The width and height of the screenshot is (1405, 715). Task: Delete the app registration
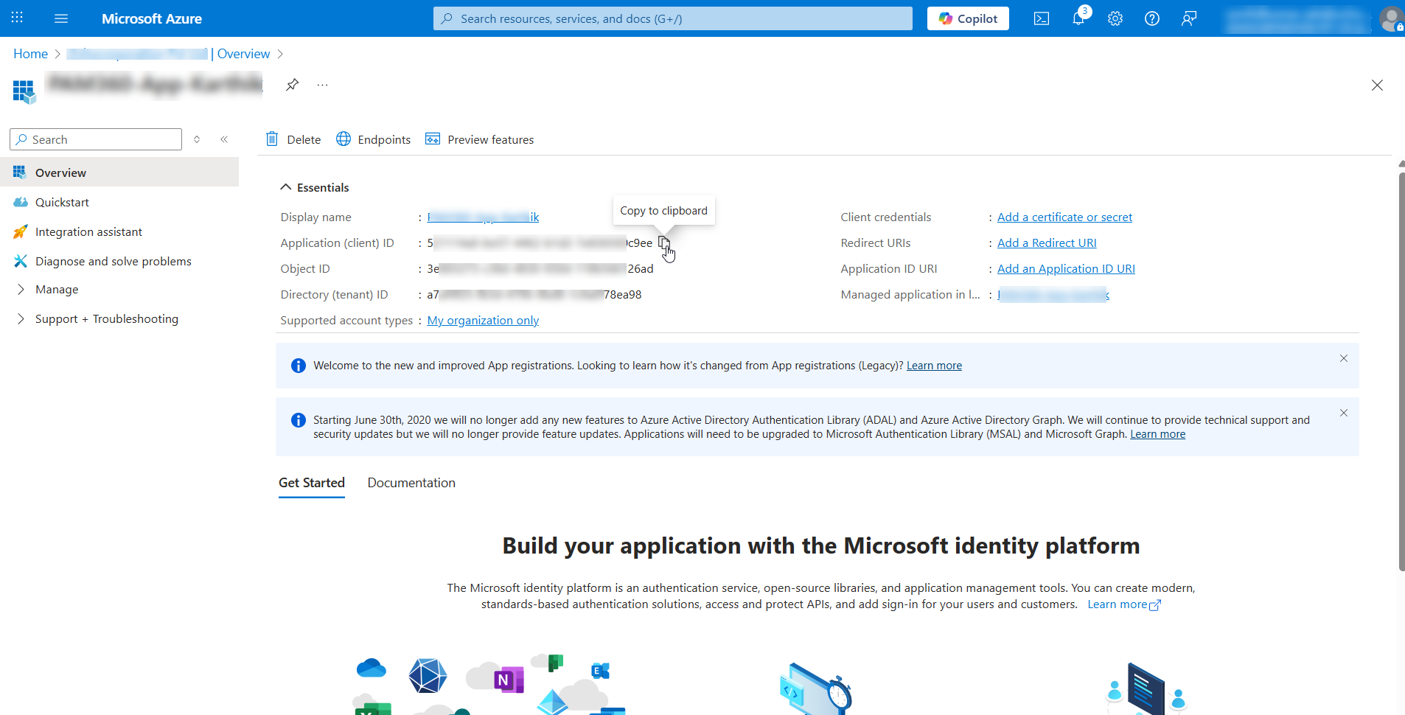(293, 139)
